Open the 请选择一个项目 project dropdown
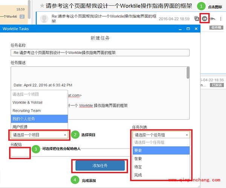The width and height of the screenshot is (226, 188). click(39, 135)
